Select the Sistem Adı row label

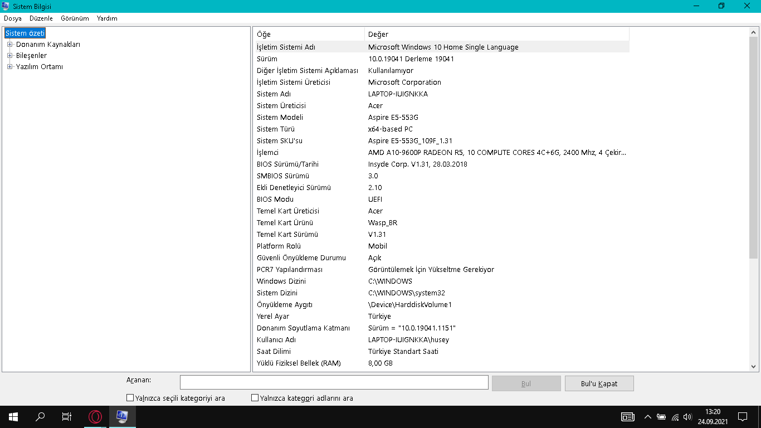point(274,94)
